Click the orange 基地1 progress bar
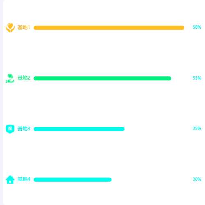Screen dimensions: 205x205 pyautogui.click(x=109, y=28)
